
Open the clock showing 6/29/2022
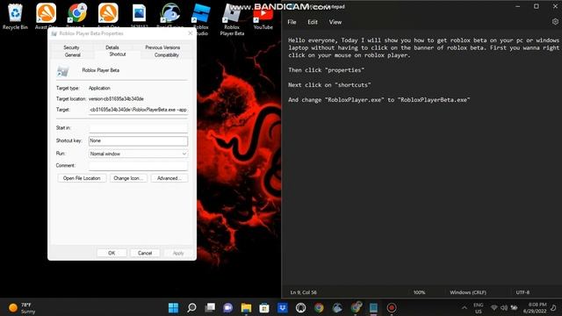point(535,308)
